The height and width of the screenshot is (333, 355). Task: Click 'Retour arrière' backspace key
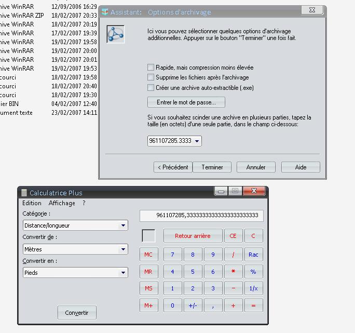pos(193,236)
